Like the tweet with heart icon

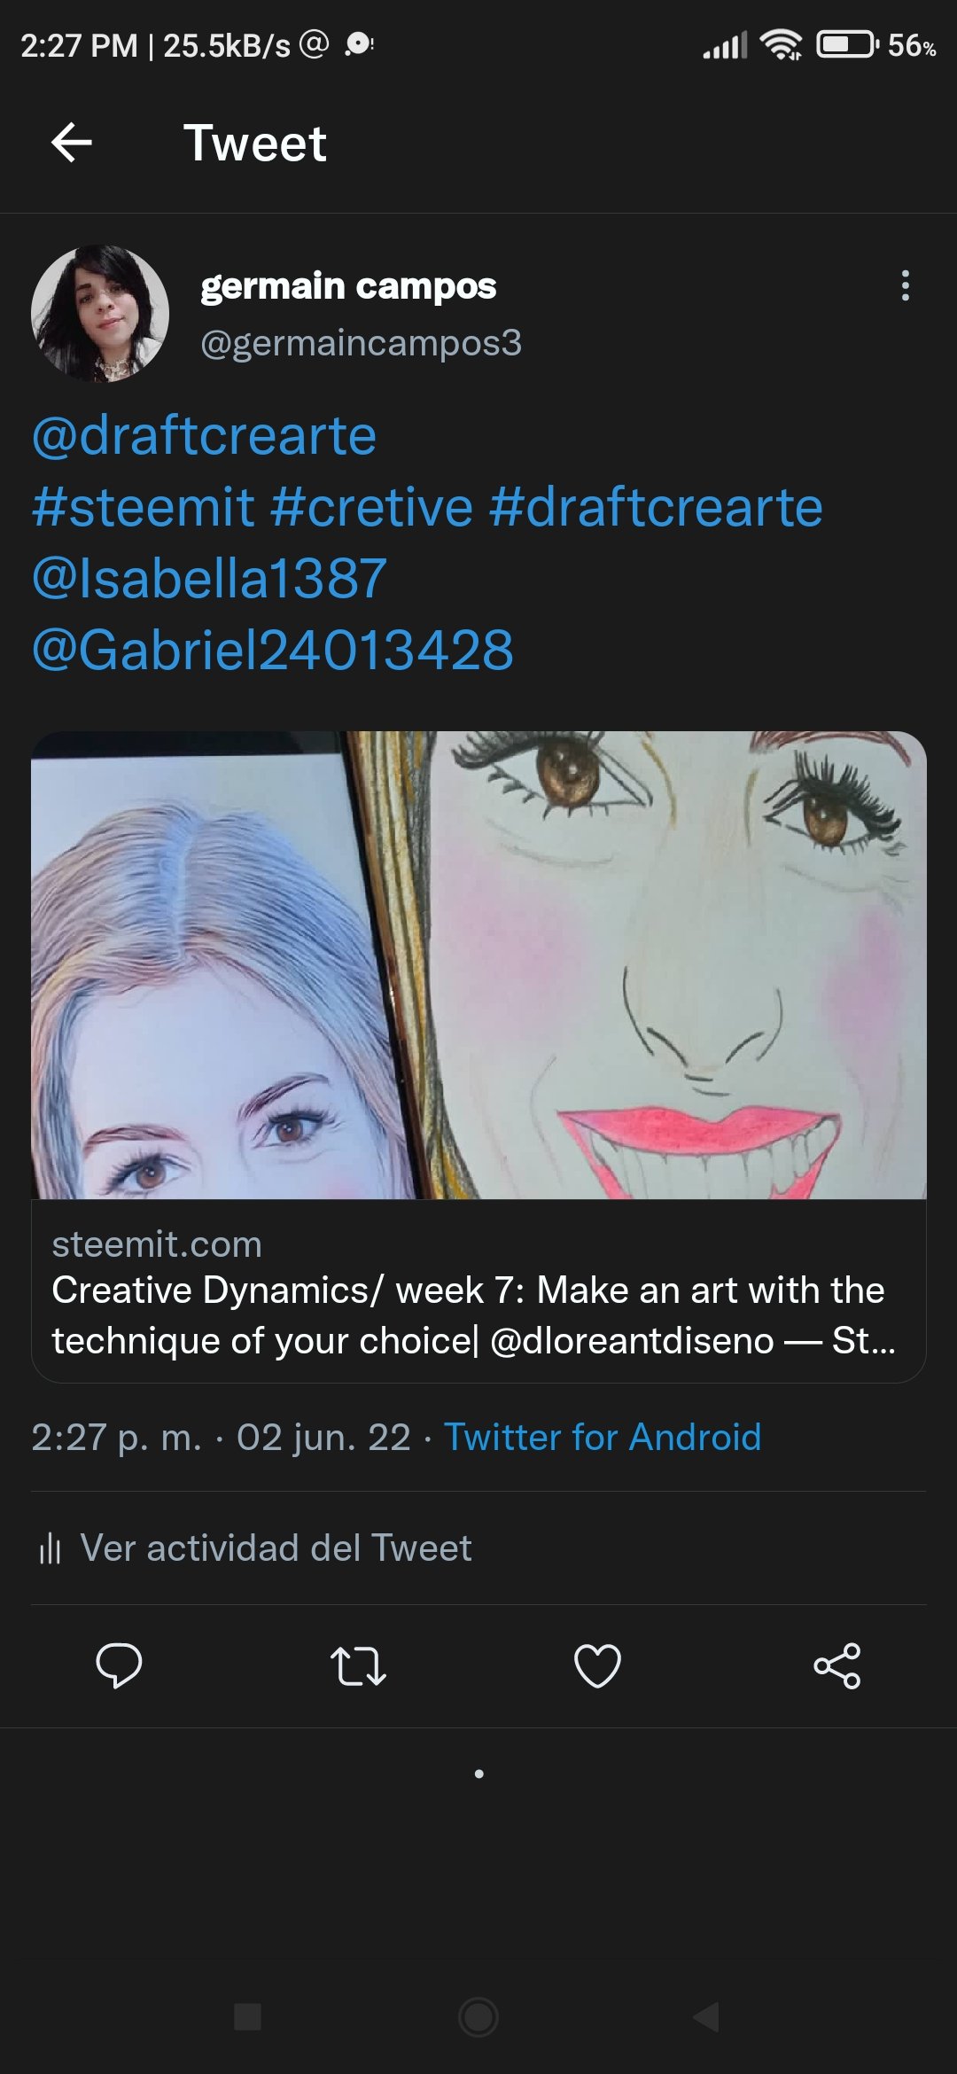[597, 1665]
